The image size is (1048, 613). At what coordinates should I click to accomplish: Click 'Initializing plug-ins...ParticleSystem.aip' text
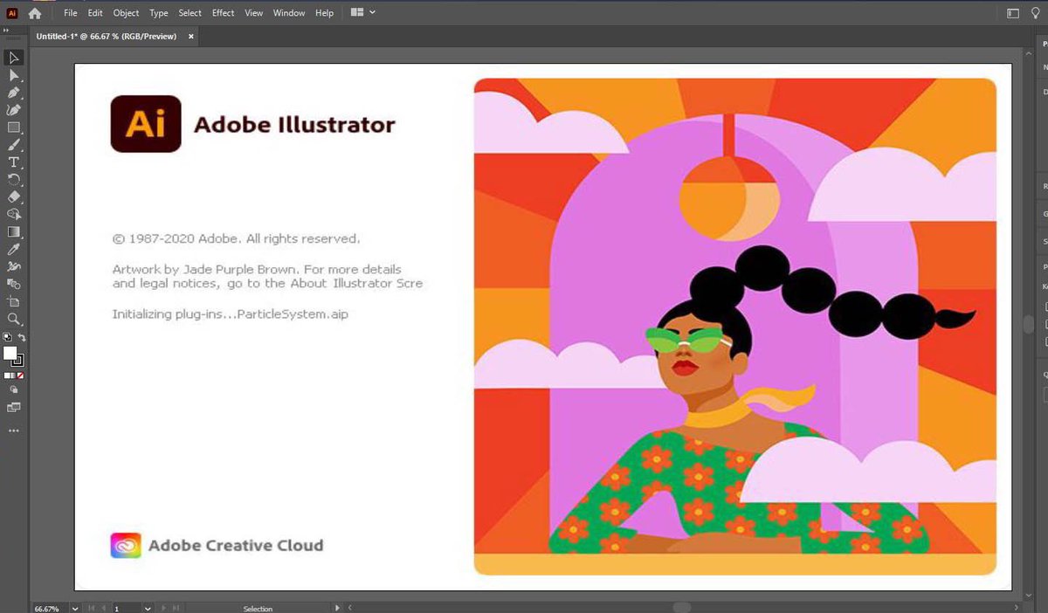click(230, 314)
